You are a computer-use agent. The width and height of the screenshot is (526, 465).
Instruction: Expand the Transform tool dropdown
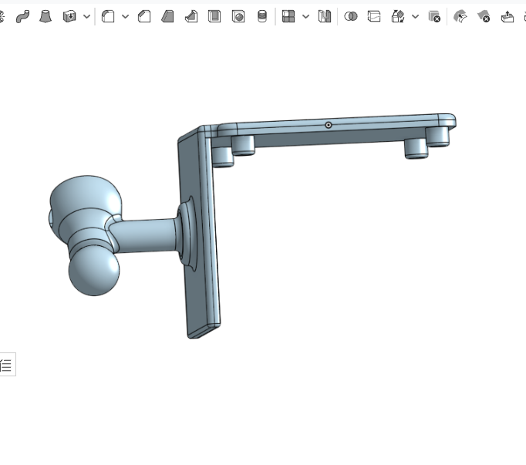point(415,16)
